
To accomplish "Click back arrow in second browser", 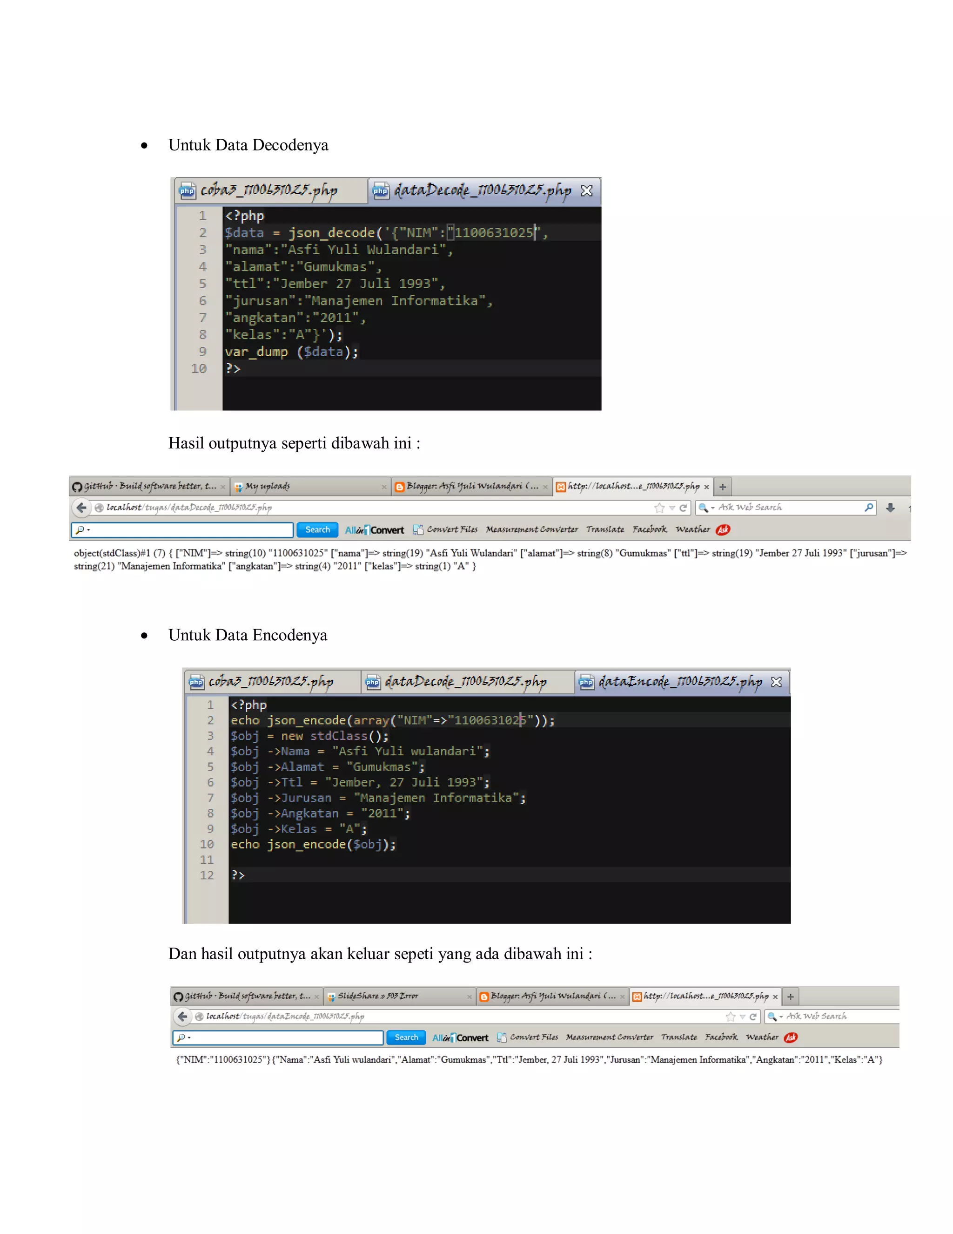I will (x=182, y=1017).
